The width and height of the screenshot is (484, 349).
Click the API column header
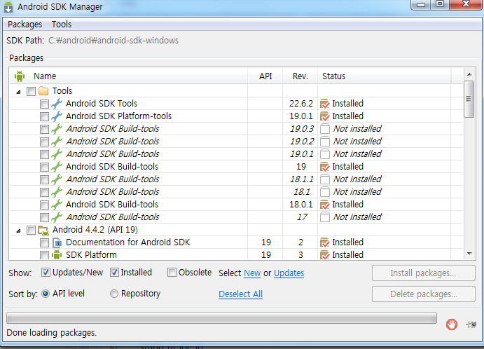point(265,76)
